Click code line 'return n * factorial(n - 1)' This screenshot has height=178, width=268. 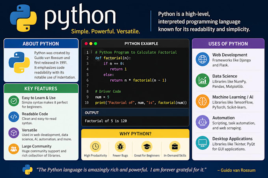[138, 80]
